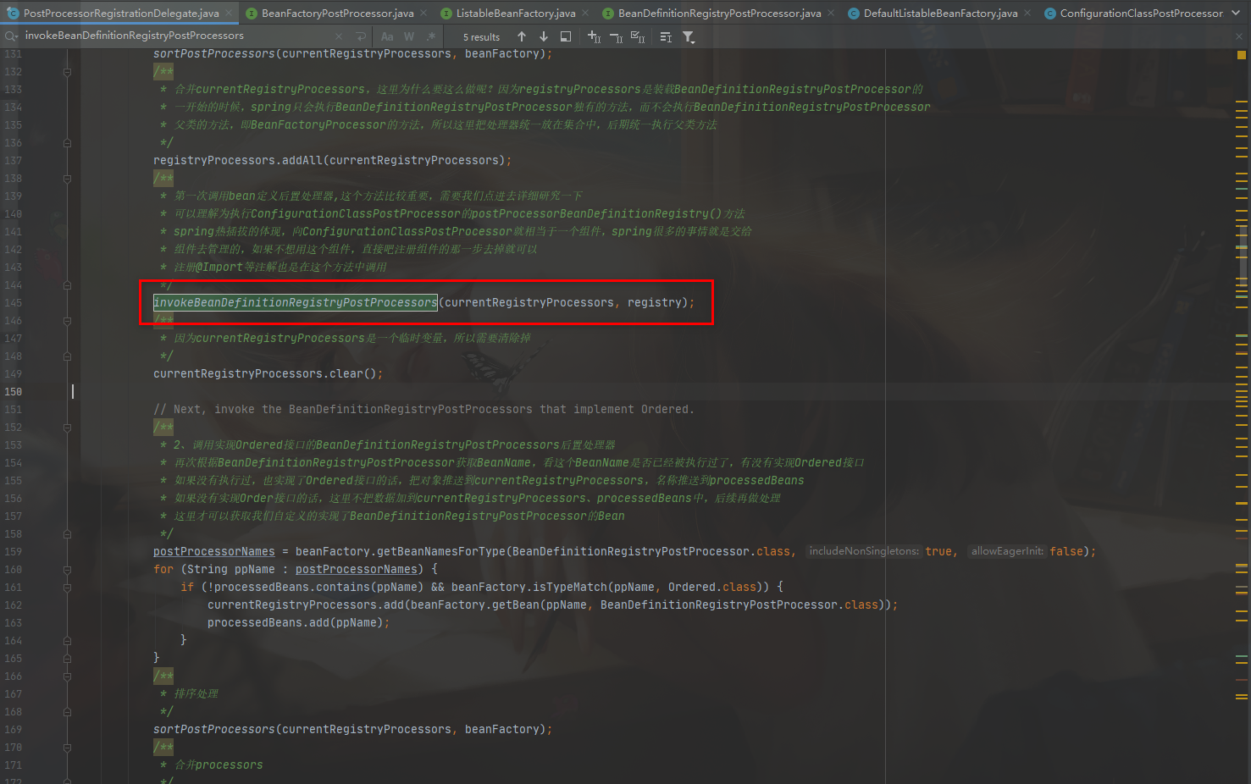Toggle Words (W) search option
The width and height of the screenshot is (1251, 784).
tap(409, 36)
